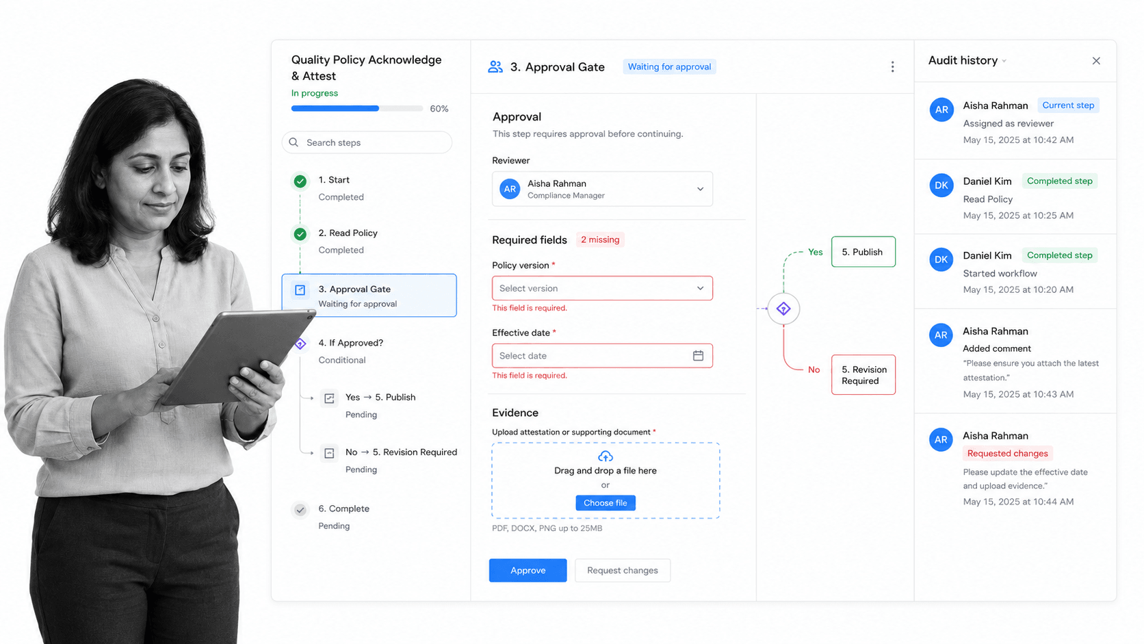The height and width of the screenshot is (644, 1144).
Task: Click the 5. Publish node in the diagram
Action: (863, 252)
